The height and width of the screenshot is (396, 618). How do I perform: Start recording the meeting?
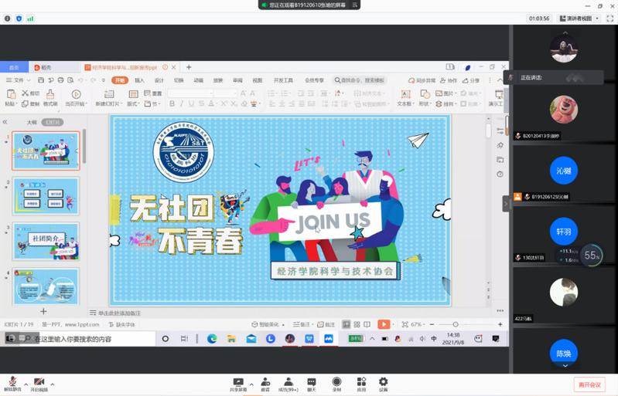(x=336, y=383)
